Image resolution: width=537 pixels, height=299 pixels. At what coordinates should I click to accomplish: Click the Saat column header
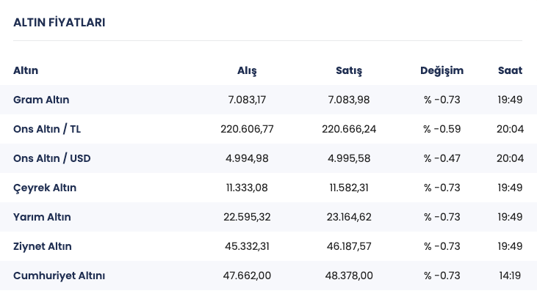coord(510,70)
